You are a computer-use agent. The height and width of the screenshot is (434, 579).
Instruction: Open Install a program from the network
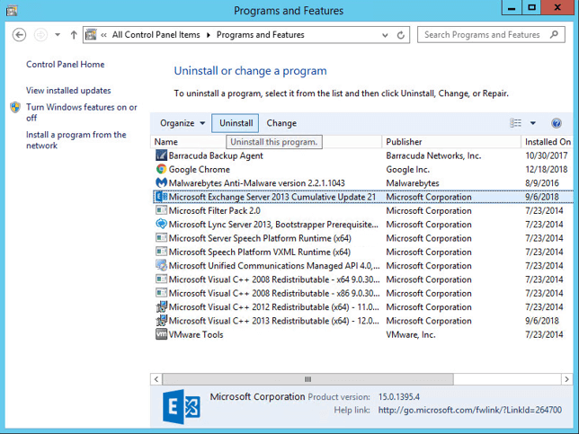76,140
